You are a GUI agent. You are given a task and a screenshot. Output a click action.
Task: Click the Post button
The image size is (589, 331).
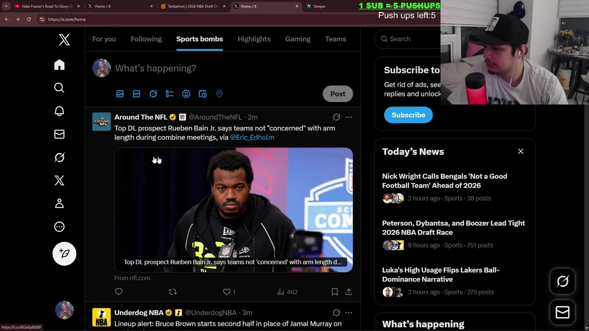pyautogui.click(x=338, y=94)
